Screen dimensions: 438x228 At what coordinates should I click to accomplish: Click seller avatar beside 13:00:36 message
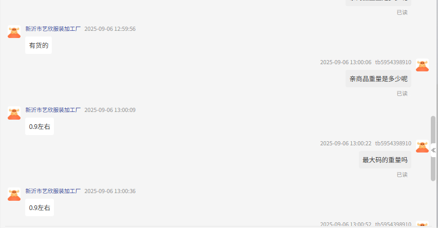click(x=14, y=194)
